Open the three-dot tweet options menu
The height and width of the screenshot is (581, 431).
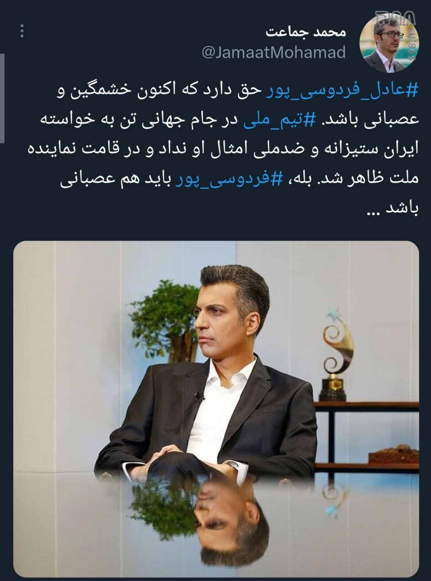[22, 31]
